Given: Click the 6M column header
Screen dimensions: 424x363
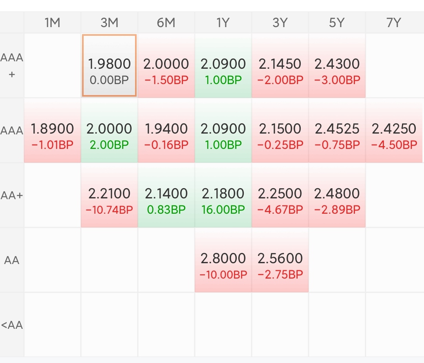Looking at the screenshot, I should (166, 23).
